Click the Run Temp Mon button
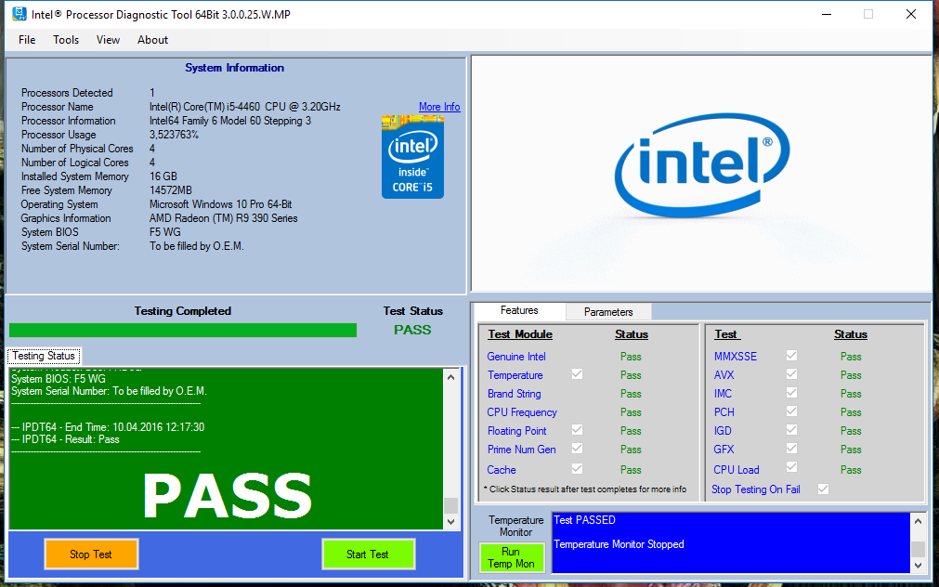This screenshot has width=939, height=587. (x=511, y=557)
